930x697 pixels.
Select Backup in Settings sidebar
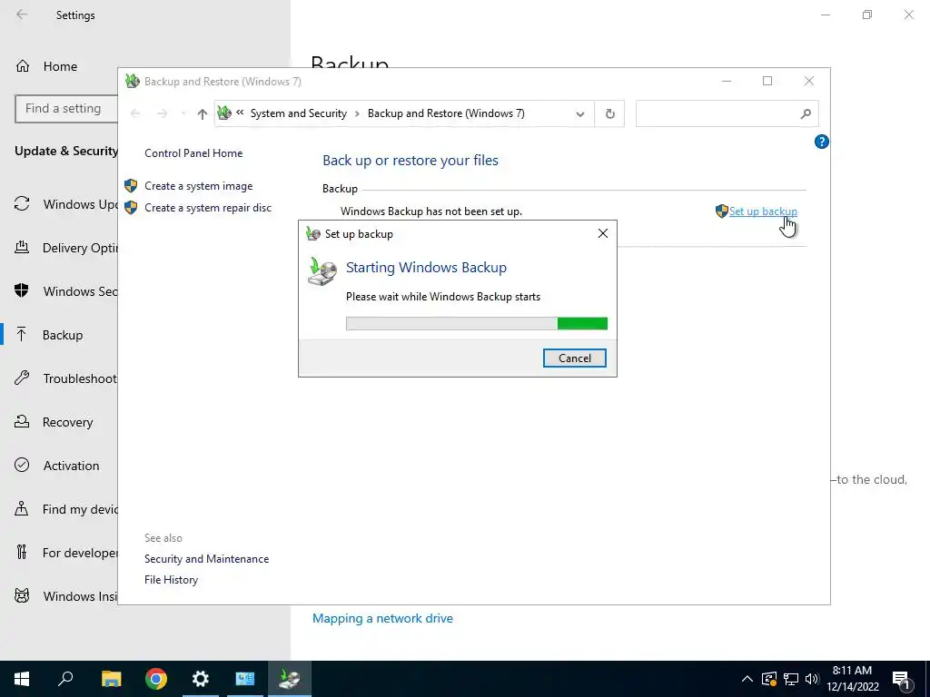click(63, 335)
